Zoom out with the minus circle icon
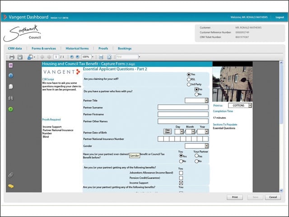Screen dimensions: 289x217 [72, 57]
